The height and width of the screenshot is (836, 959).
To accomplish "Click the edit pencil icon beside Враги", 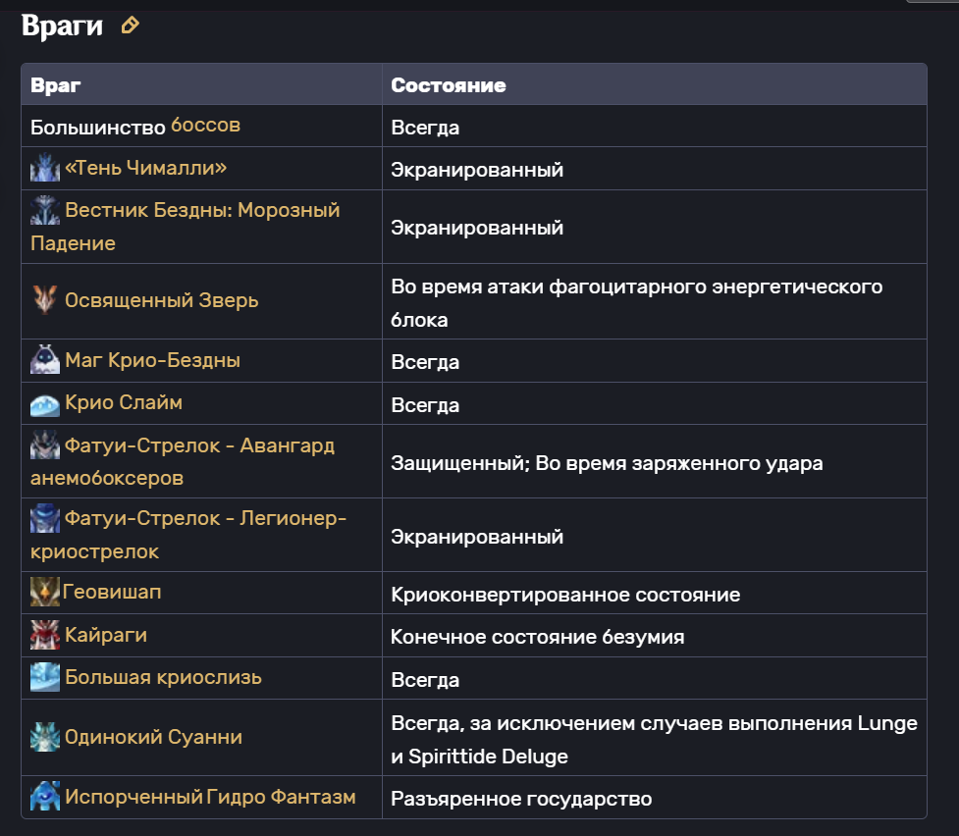I will click(130, 26).
